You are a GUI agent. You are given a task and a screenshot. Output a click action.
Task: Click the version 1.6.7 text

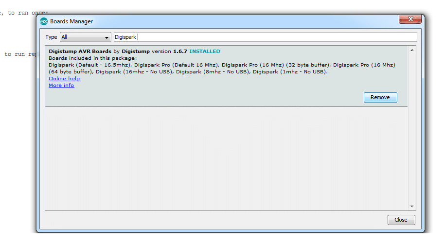tap(169, 52)
